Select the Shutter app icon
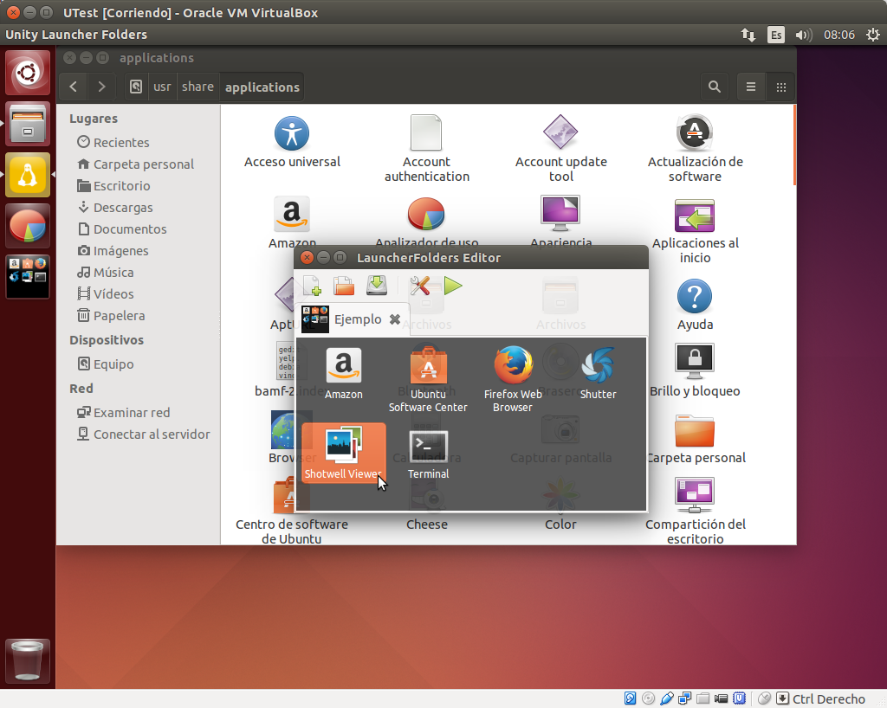 [598, 374]
